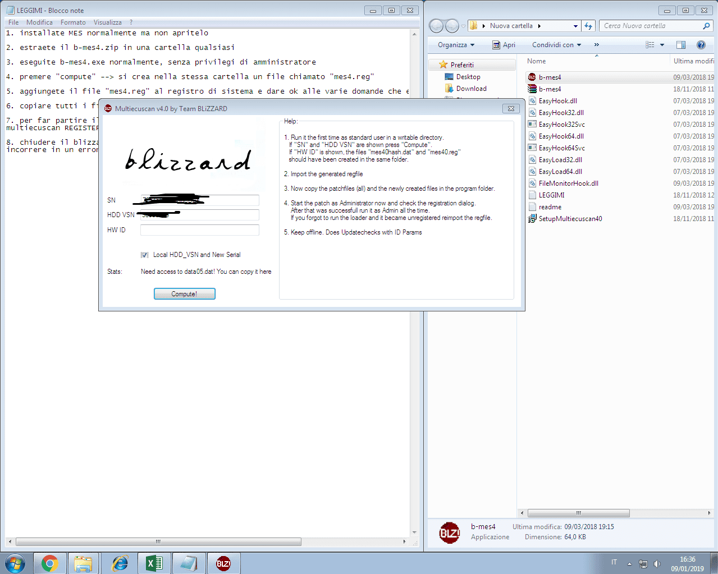Open the Visualizza menu in Notepad
The image size is (718, 574).
[x=107, y=22]
